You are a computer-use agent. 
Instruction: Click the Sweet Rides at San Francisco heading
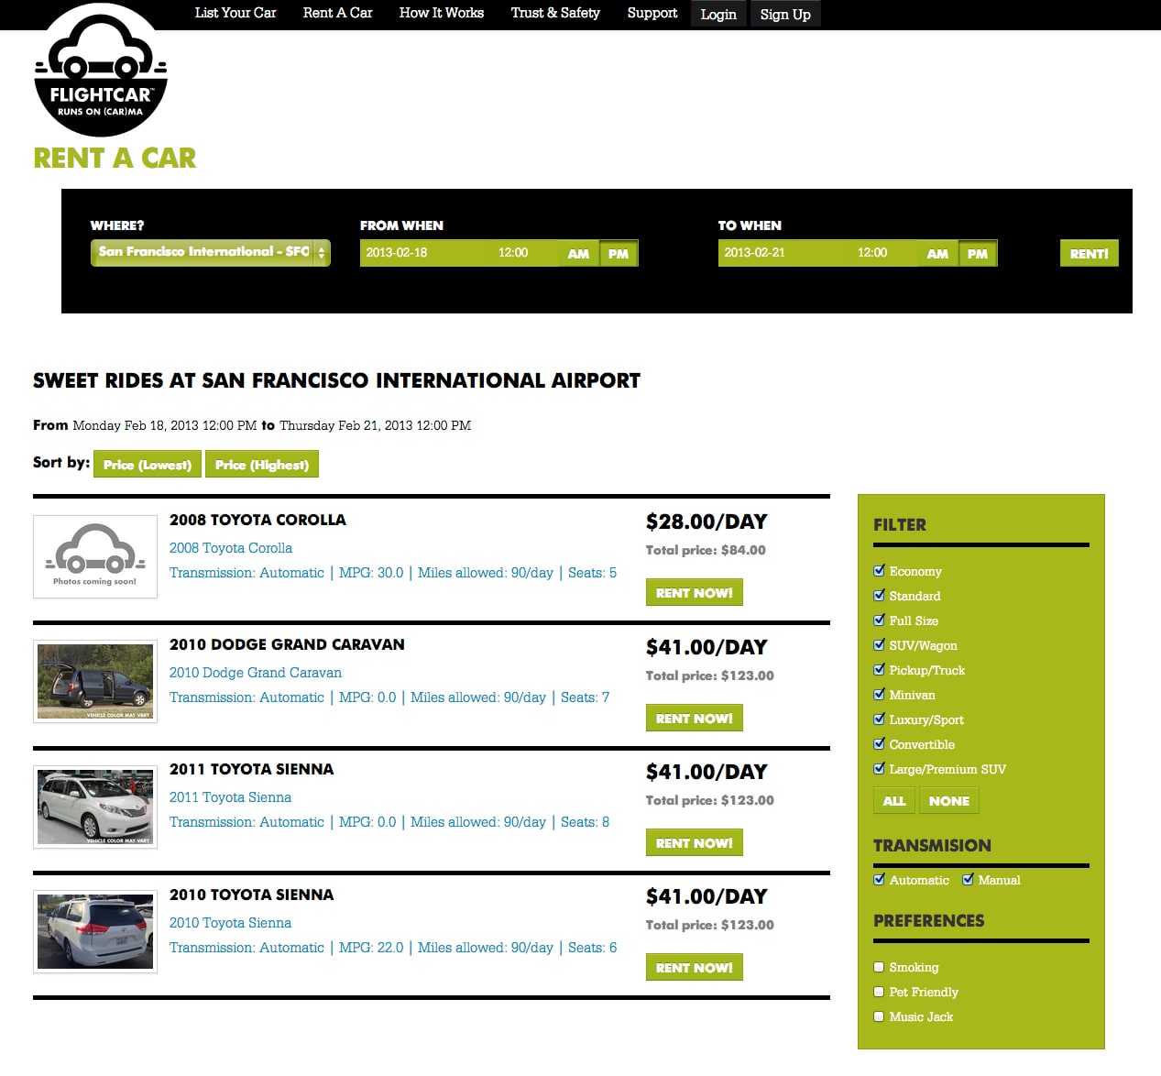pos(337,380)
